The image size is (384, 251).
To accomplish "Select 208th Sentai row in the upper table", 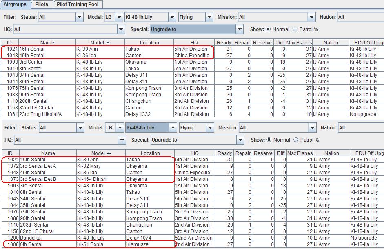I will [192, 101].
